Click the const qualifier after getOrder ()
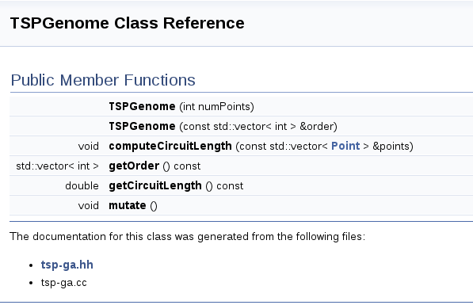This screenshot has width=473, height=305. (x=187, y=166)
